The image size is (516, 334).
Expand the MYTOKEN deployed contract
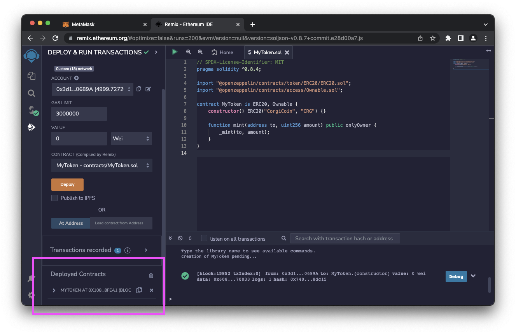point(54,290)
